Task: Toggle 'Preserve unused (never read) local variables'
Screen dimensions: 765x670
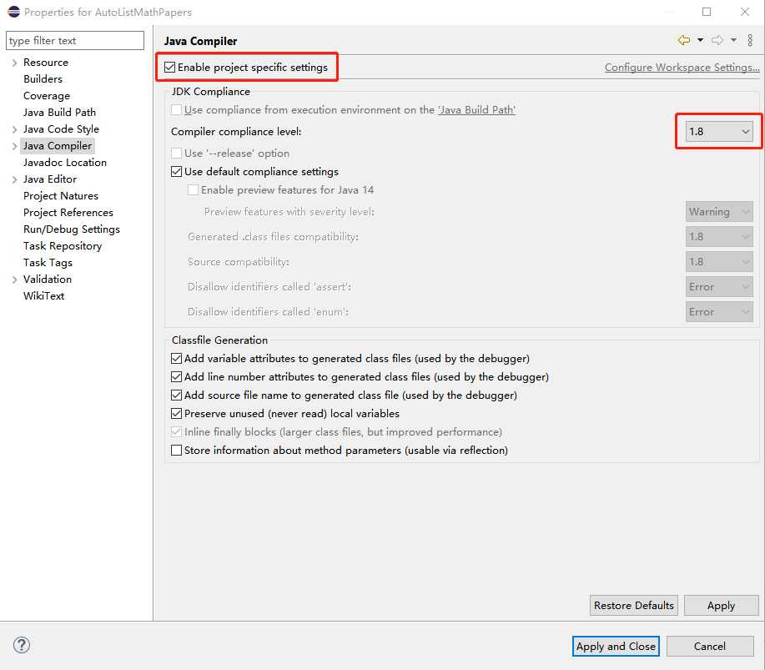Action: tap(176, 414)
